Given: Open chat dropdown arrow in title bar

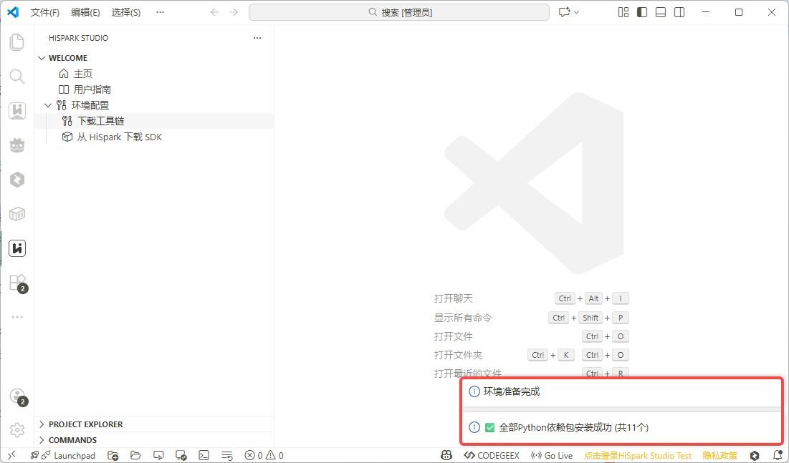Looking at the screenshot, I should 577,12.
